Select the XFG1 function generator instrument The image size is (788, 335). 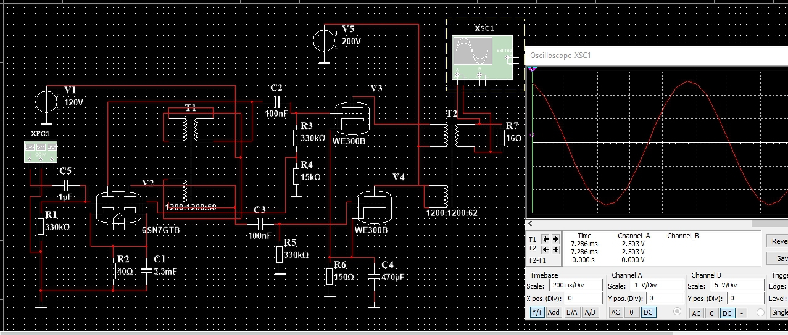coord(41,152)
